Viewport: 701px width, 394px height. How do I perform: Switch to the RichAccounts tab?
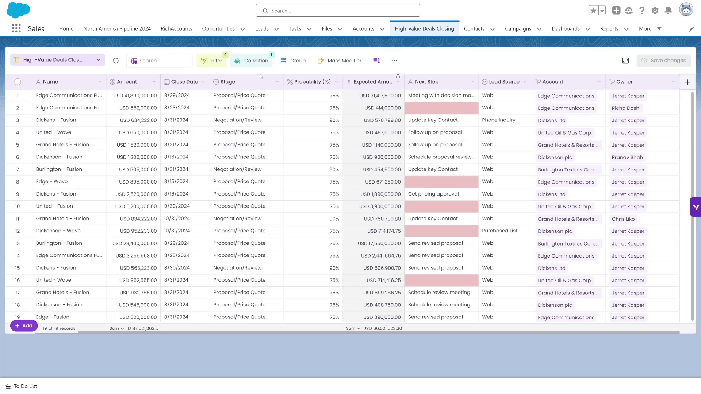pyautogui.click(x=176, y=28)
